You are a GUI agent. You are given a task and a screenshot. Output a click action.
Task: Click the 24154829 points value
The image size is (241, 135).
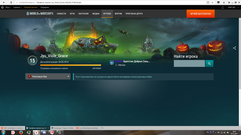click(97, 68)
